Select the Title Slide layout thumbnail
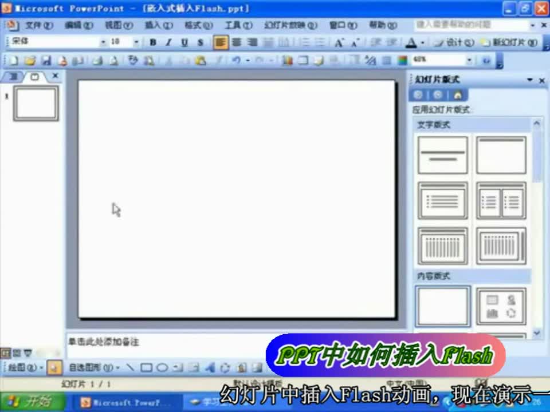Image resolution: width=550 pixels, height=412 pixels. 442,155
